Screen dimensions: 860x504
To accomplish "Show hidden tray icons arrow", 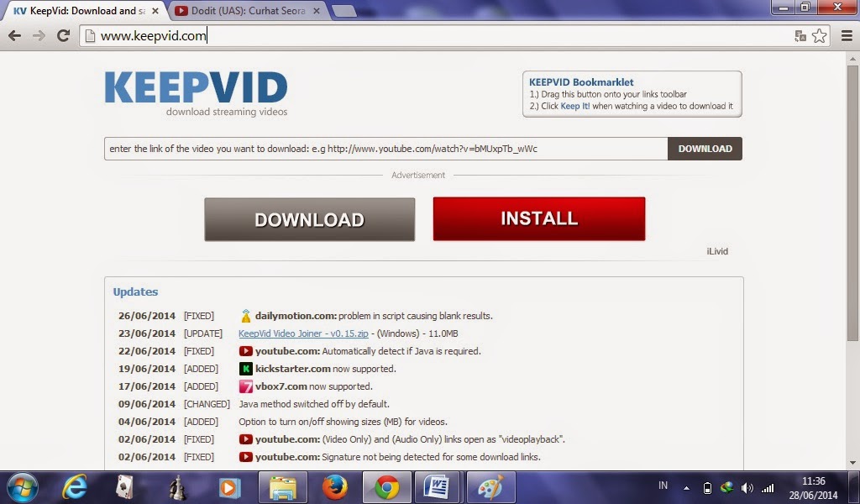I will click(x=686, y=487).
